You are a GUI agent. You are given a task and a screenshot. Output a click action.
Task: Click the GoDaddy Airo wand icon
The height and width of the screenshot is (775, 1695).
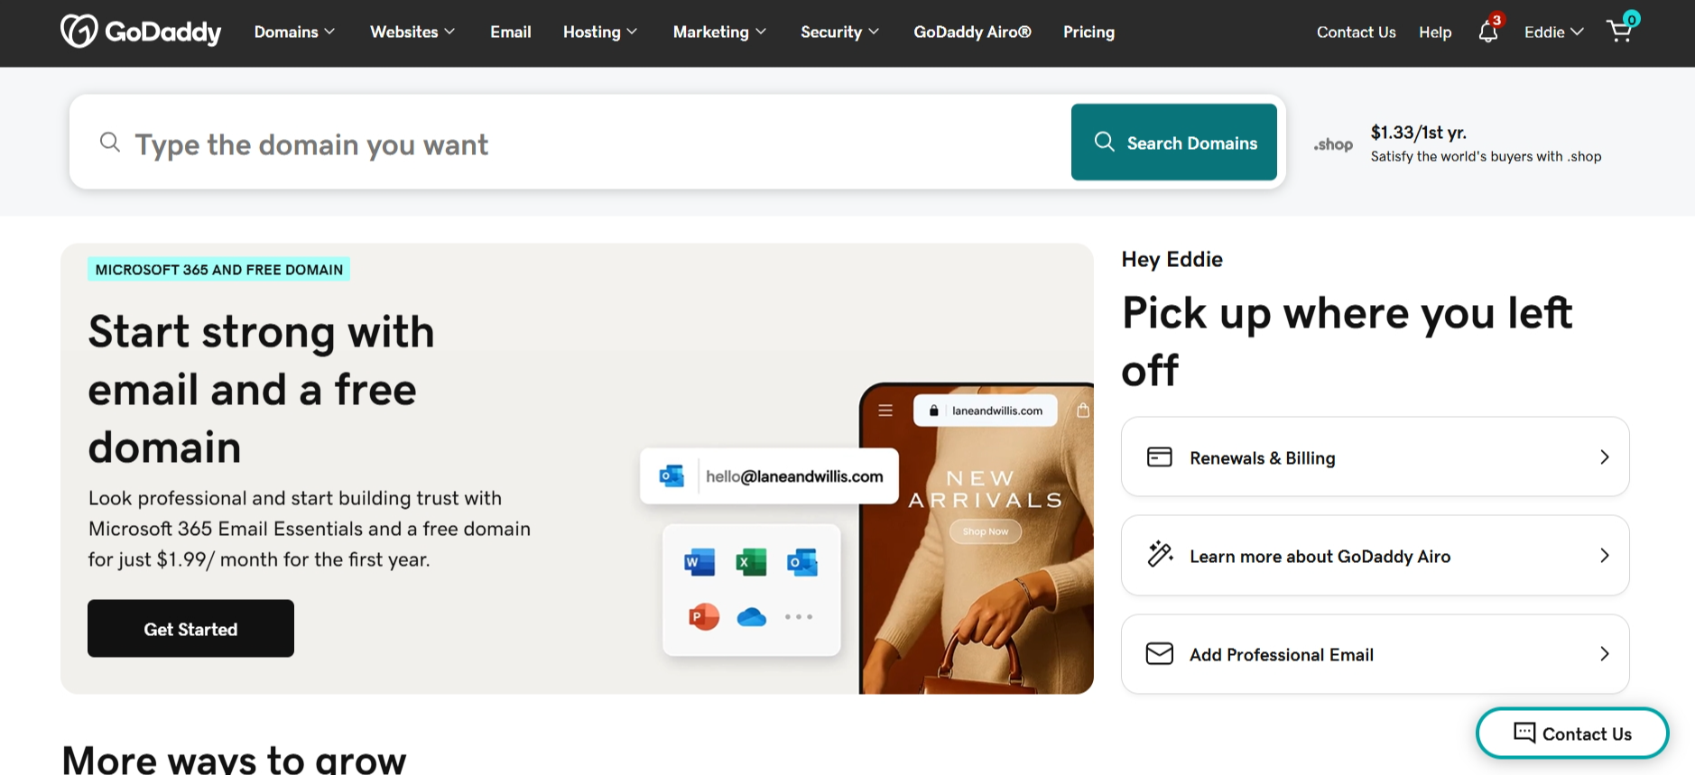point(1160,554)
